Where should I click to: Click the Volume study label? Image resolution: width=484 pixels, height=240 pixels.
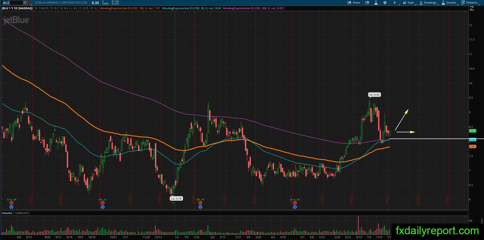pos(7,213)
